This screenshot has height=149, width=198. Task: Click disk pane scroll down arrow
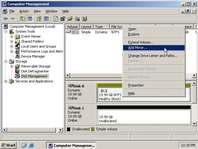[x=194, y=124]
